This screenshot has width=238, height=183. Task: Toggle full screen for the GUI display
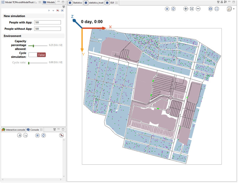(217, 9)
